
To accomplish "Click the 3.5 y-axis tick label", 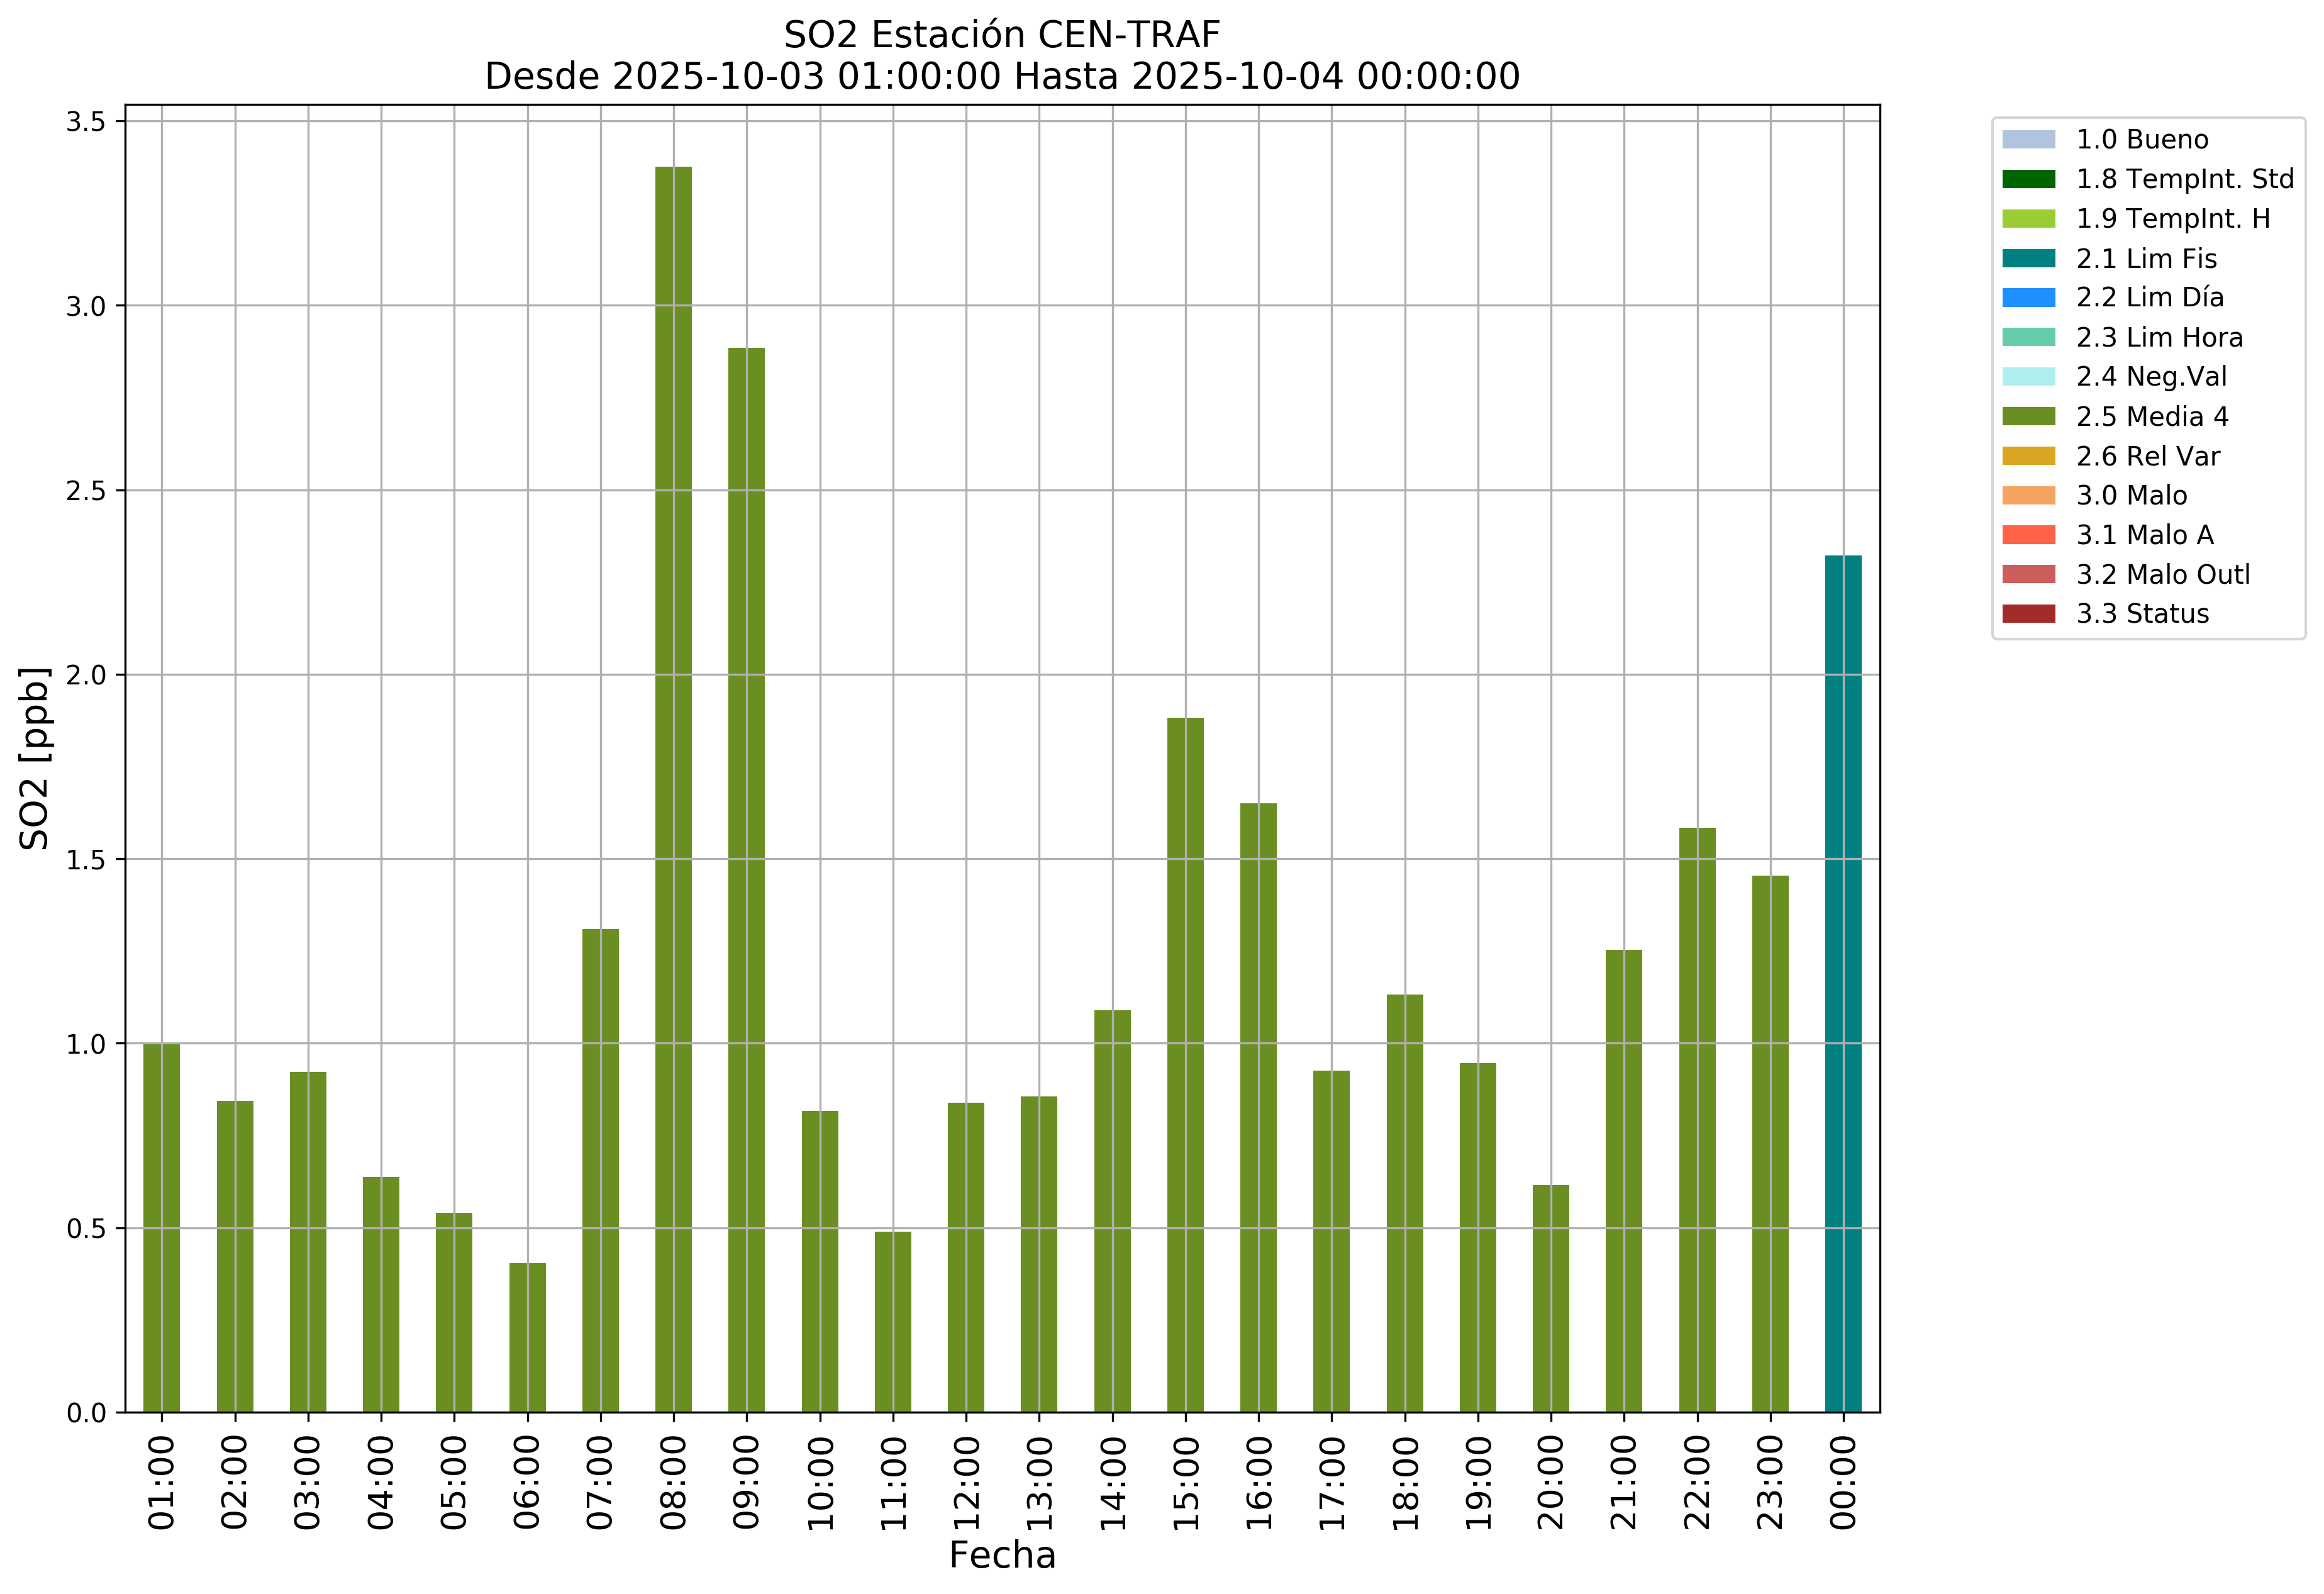I will point(85,122).
